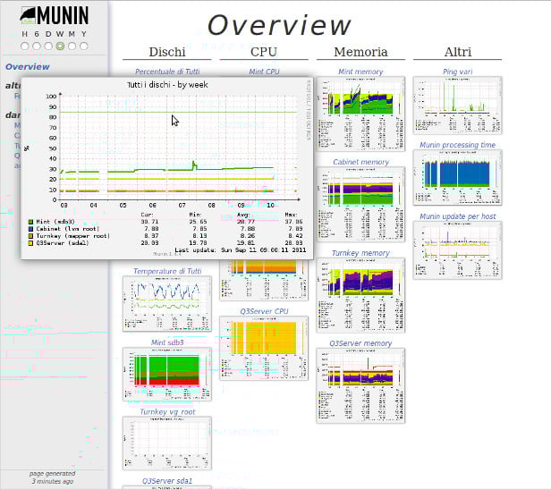Click the 'Last update' timestamp text

click(x=241, y=250)
